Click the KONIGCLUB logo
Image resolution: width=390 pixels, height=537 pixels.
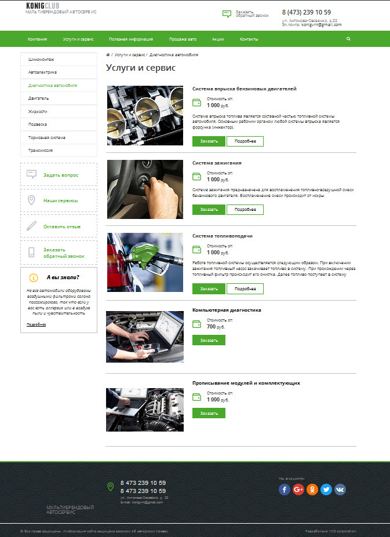click(x=43, y=6)
